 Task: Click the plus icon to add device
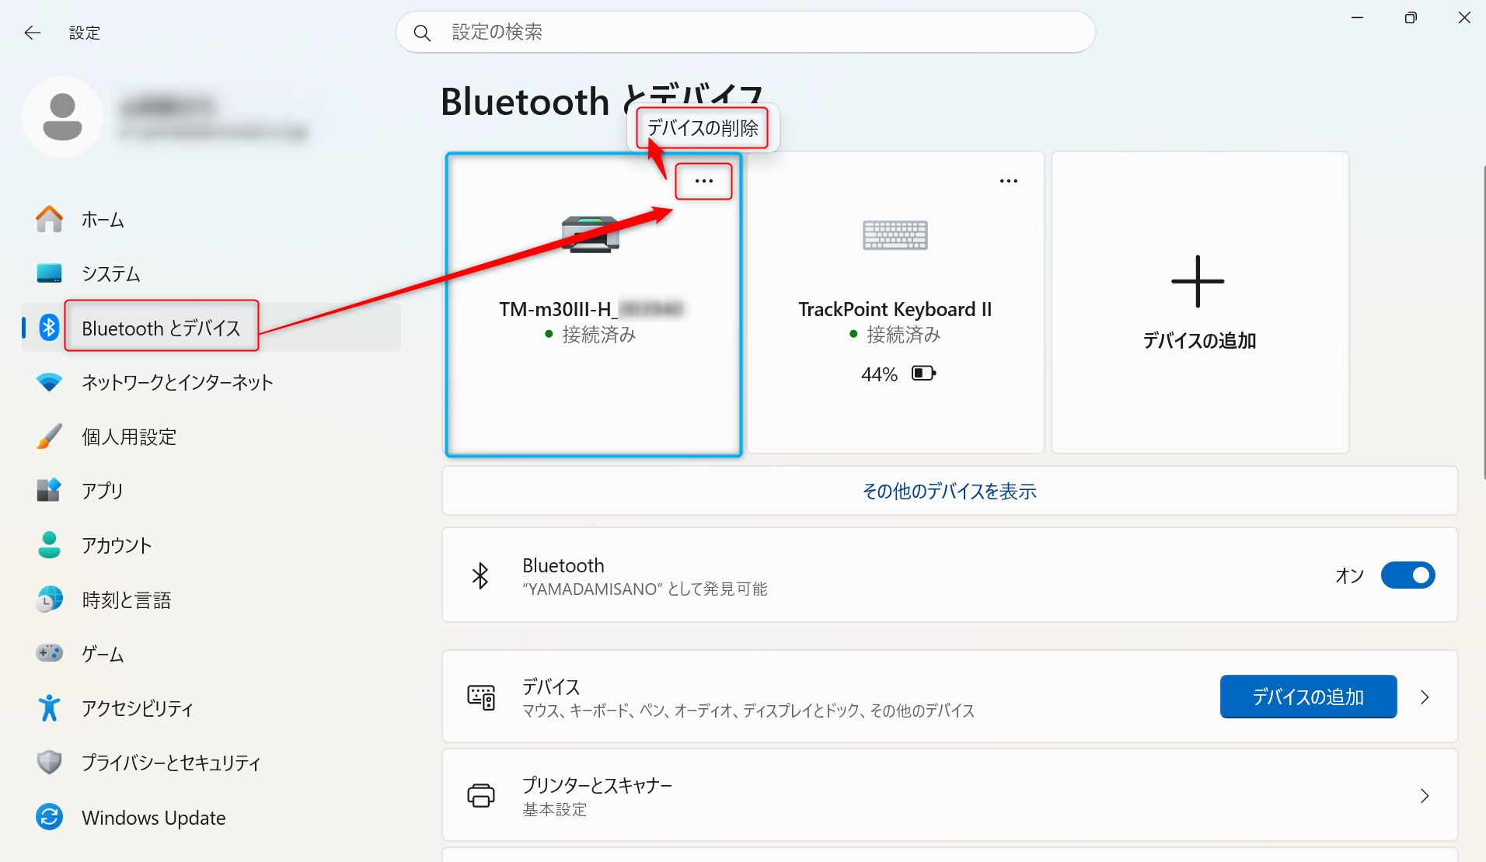[x=1198, y=281]
